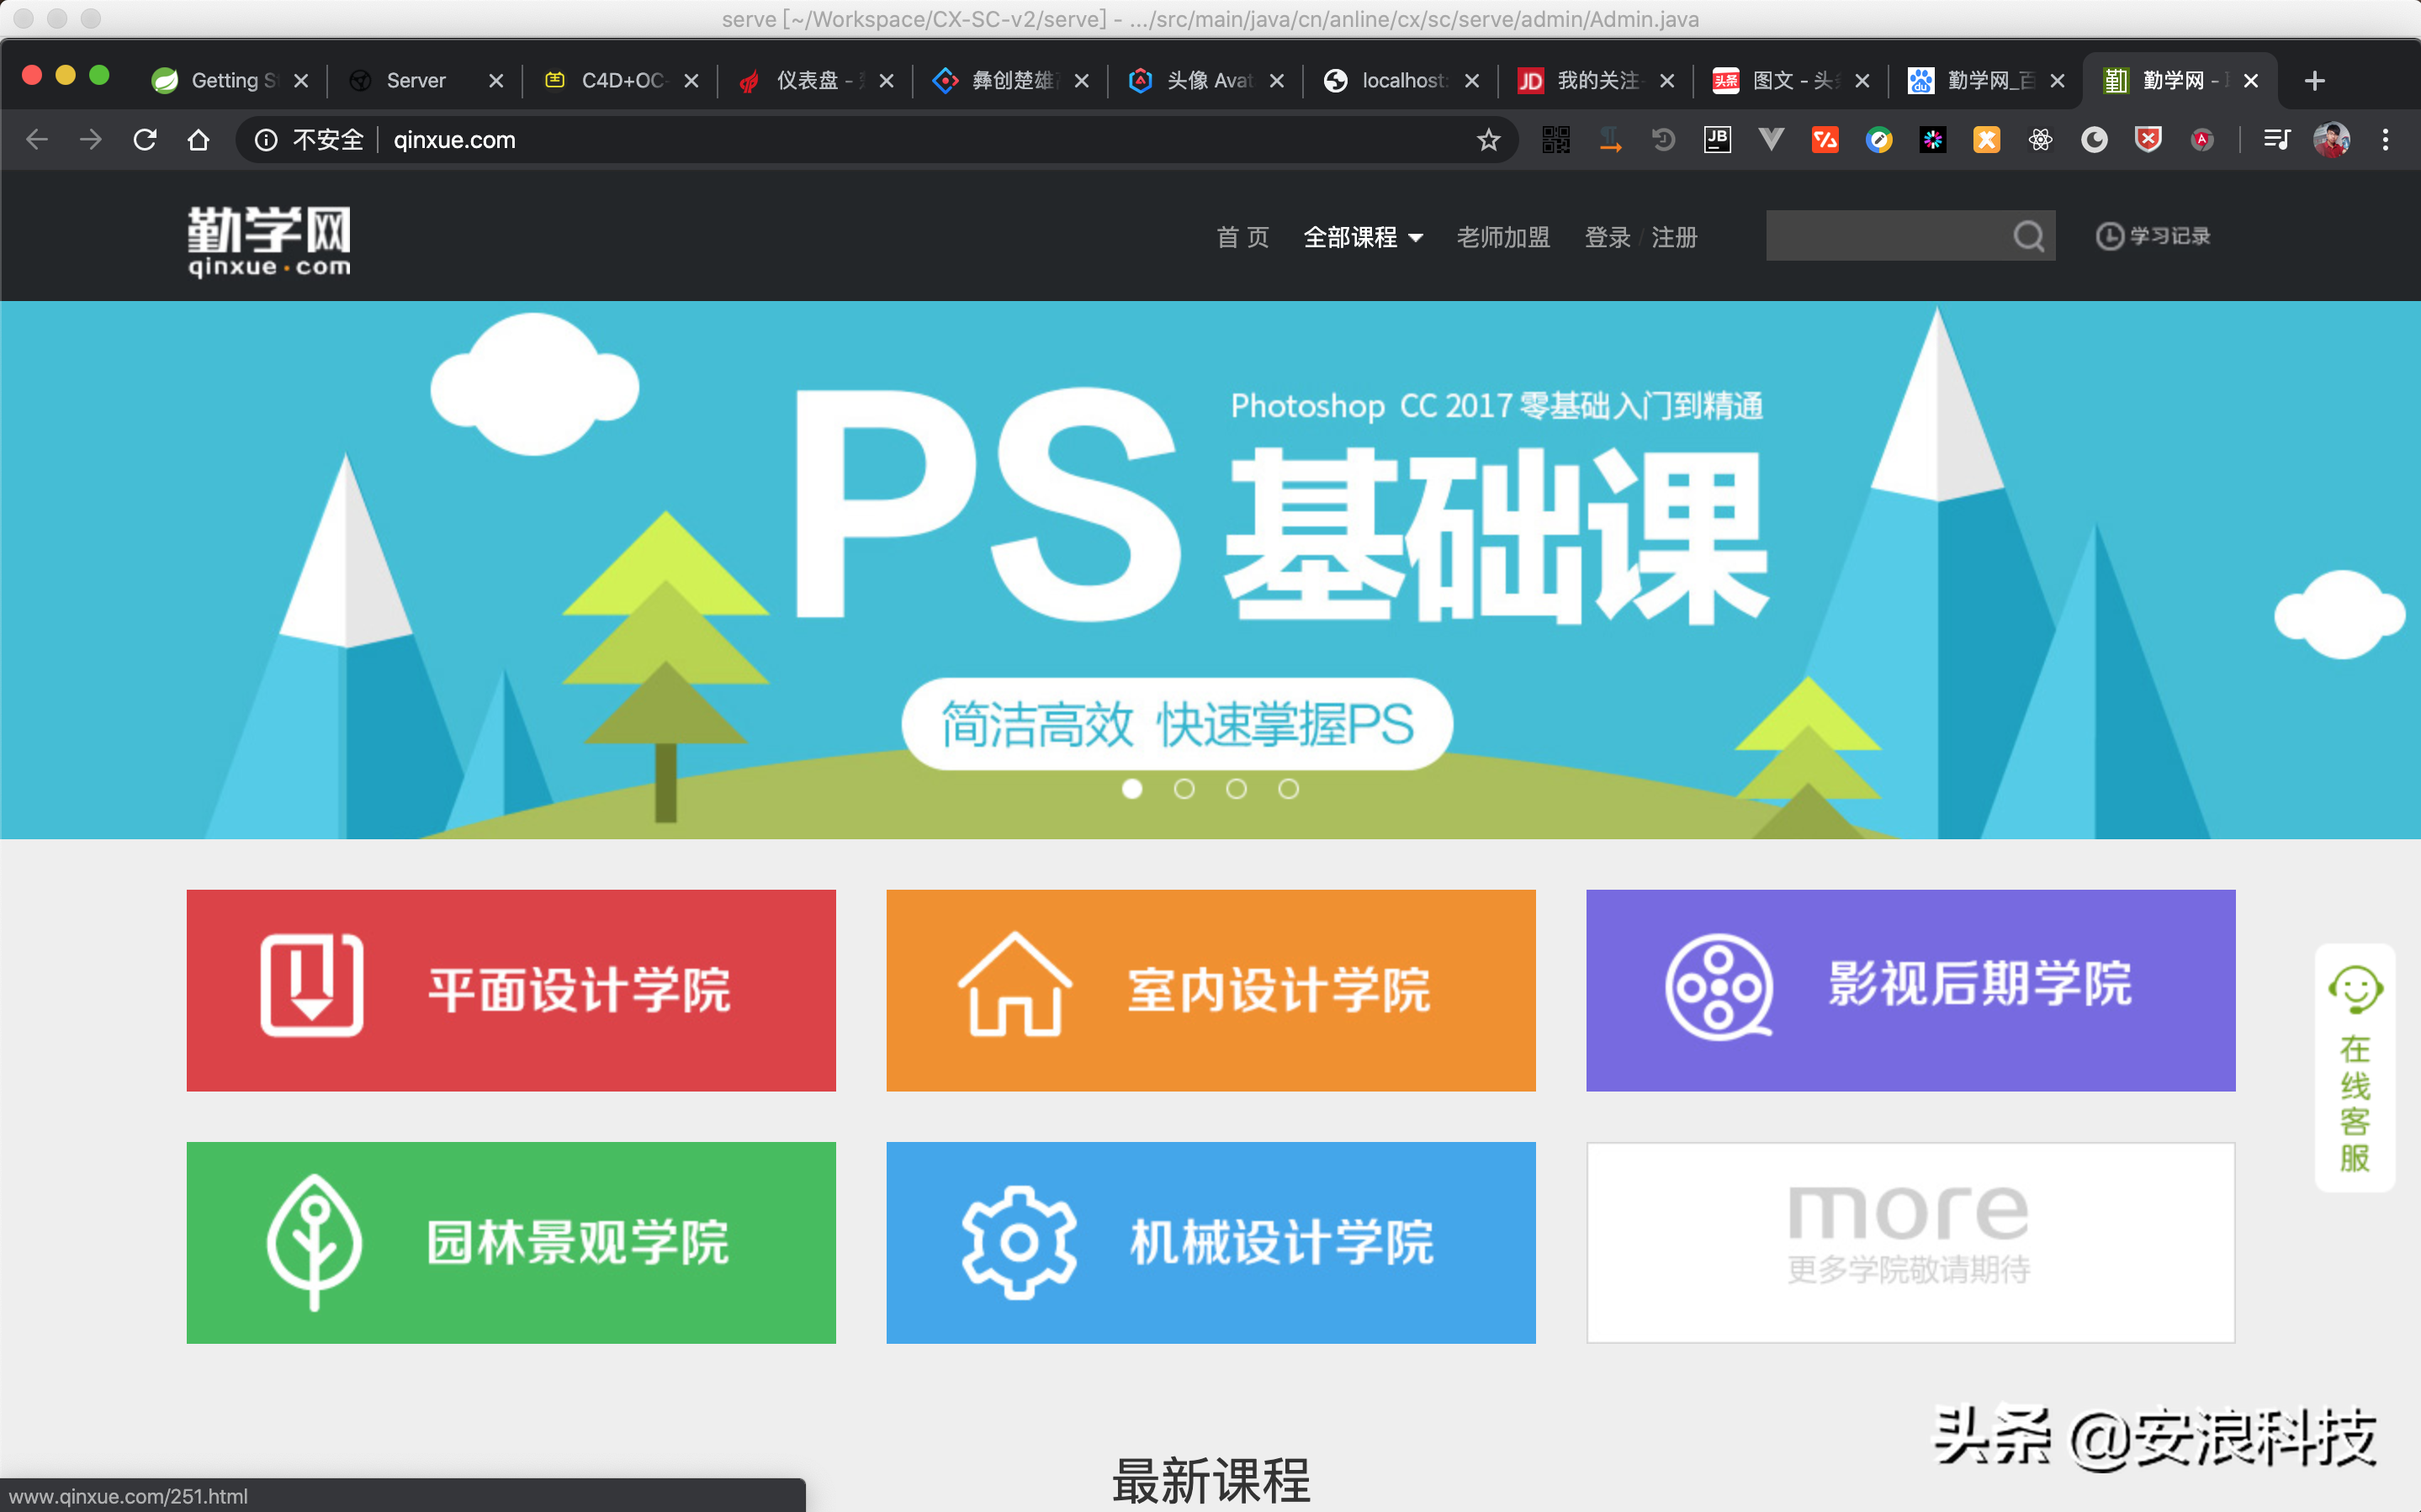Viewport: 2421px width, 1512px height.
Task: Click the browser home icon
Action: 198,140
